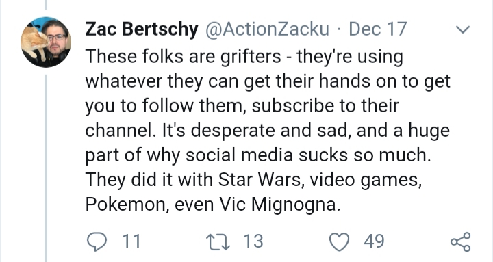Click the Zac Bertschy display name

pos(142,29)
